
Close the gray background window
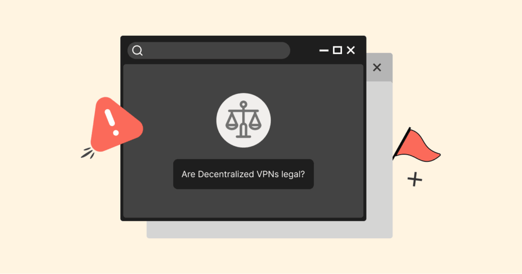[377, 68]
